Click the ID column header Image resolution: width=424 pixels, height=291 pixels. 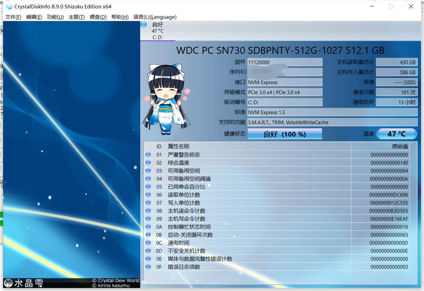[159, 147]
